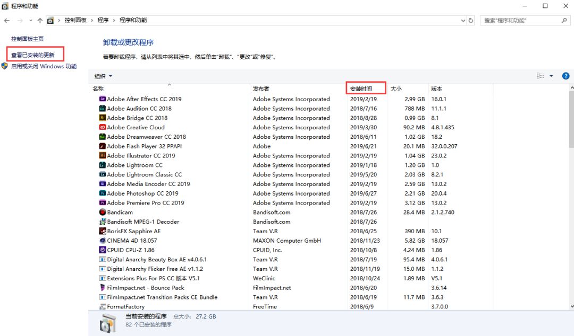Click the Adobe Illustrator CC 2019 icon
574x336 pixels.
tap(103, 156)
